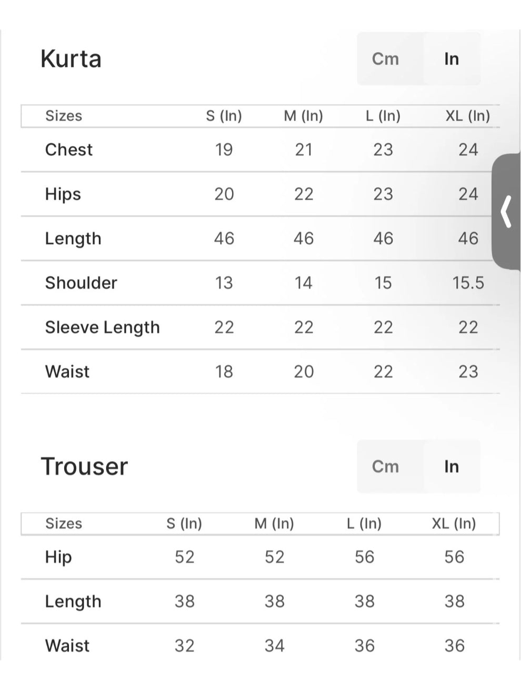Click the 15.5 shoulder value for XL
The height and width of the screenshot is (700, 521).
coord(468,283)
